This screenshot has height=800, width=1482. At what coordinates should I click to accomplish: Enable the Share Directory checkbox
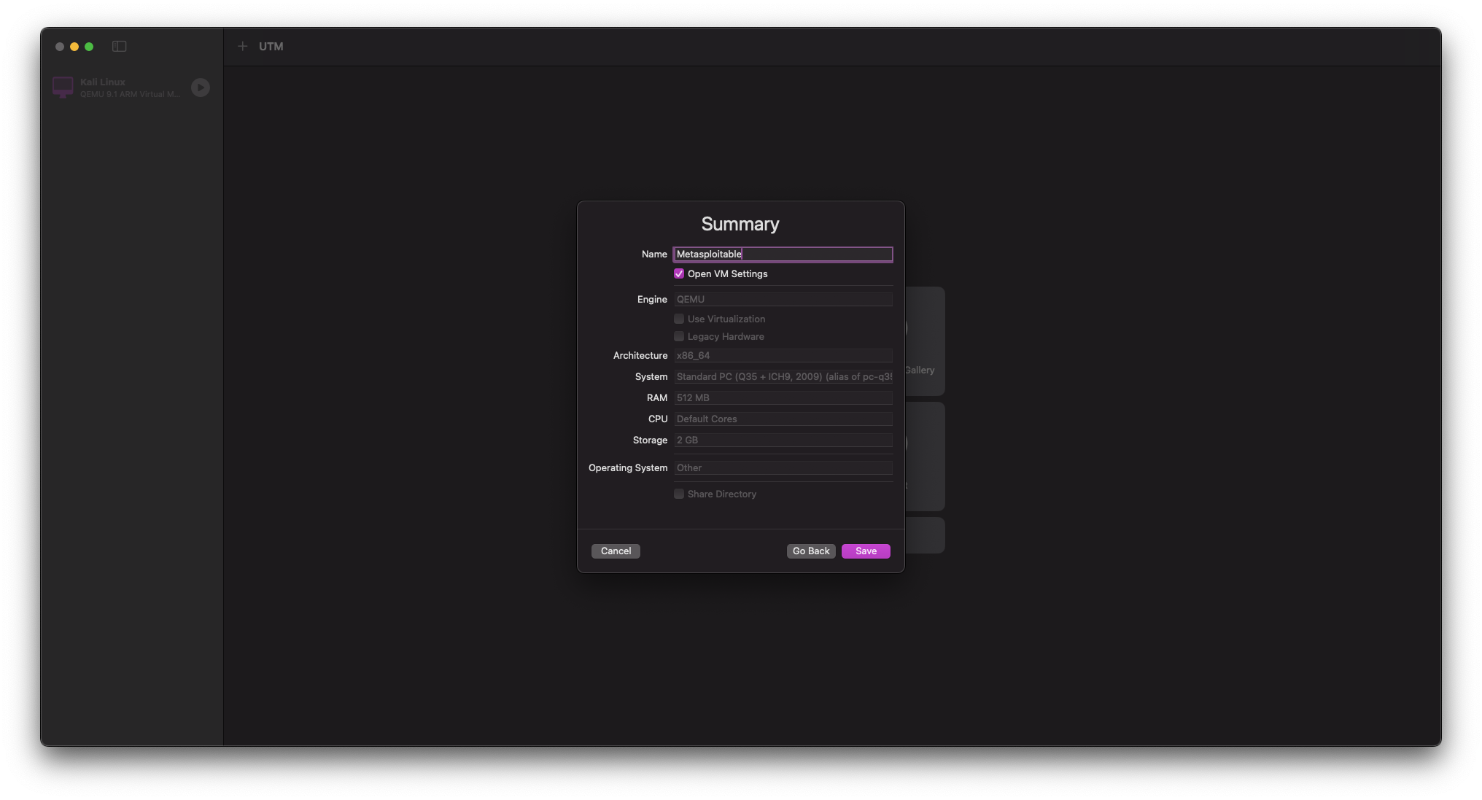click(x=679, y=494)
